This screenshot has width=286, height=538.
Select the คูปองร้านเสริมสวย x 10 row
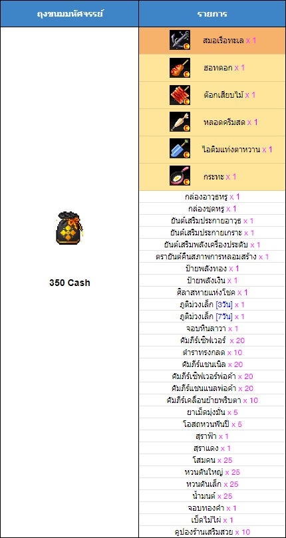212,532
